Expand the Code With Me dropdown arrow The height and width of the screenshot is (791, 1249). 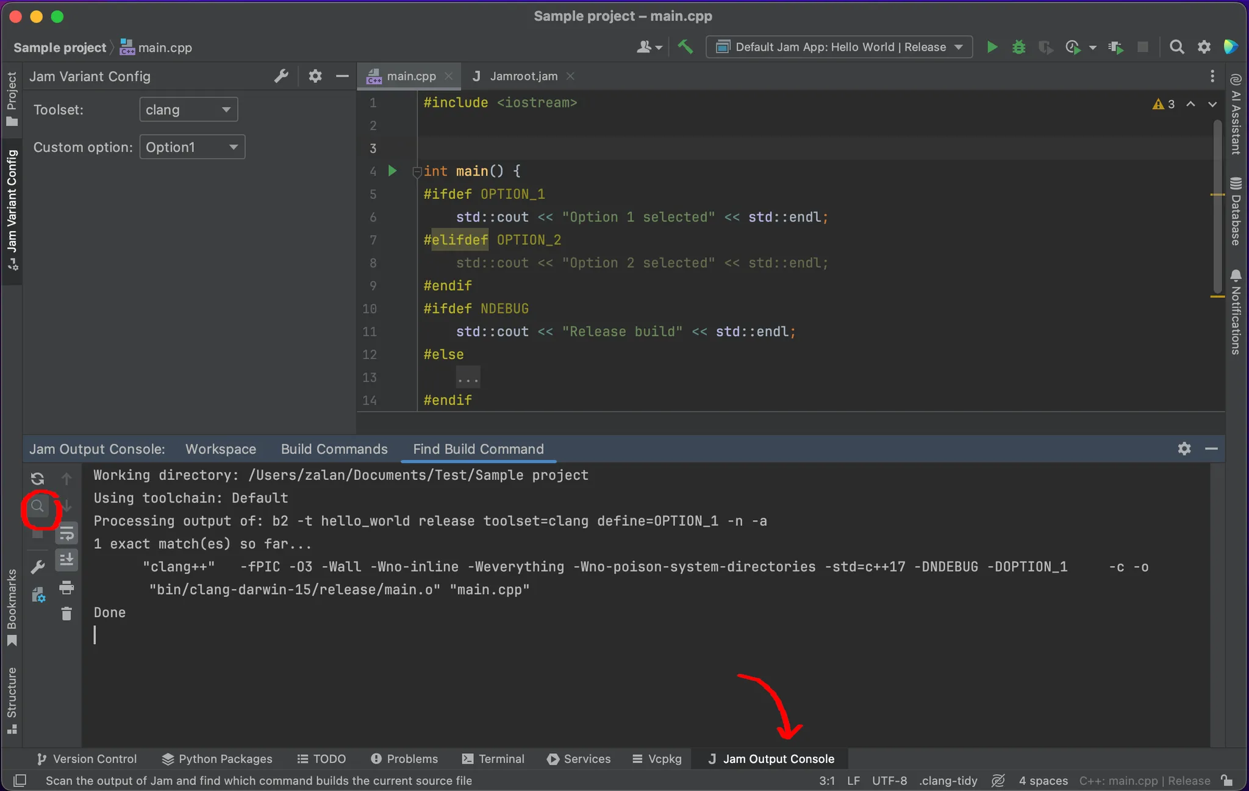659,48
